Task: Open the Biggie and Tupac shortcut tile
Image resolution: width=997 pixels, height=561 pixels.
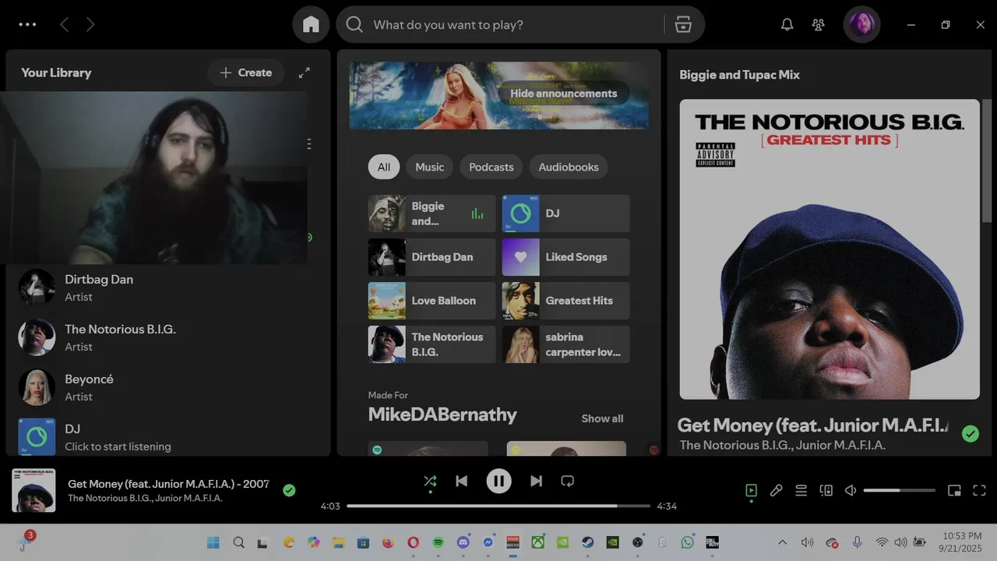Action: coord(432,213)
